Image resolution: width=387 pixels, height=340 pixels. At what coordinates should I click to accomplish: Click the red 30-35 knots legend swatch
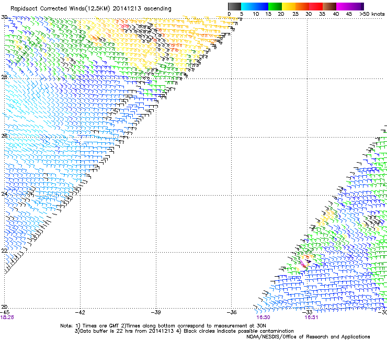point(316,6)
